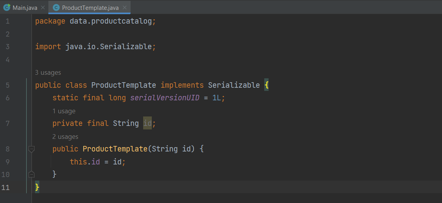Click line number 1 in the gutter
The width and height of the screenshot is (442, 203).
pyautogui.click(x=7, y=21)
